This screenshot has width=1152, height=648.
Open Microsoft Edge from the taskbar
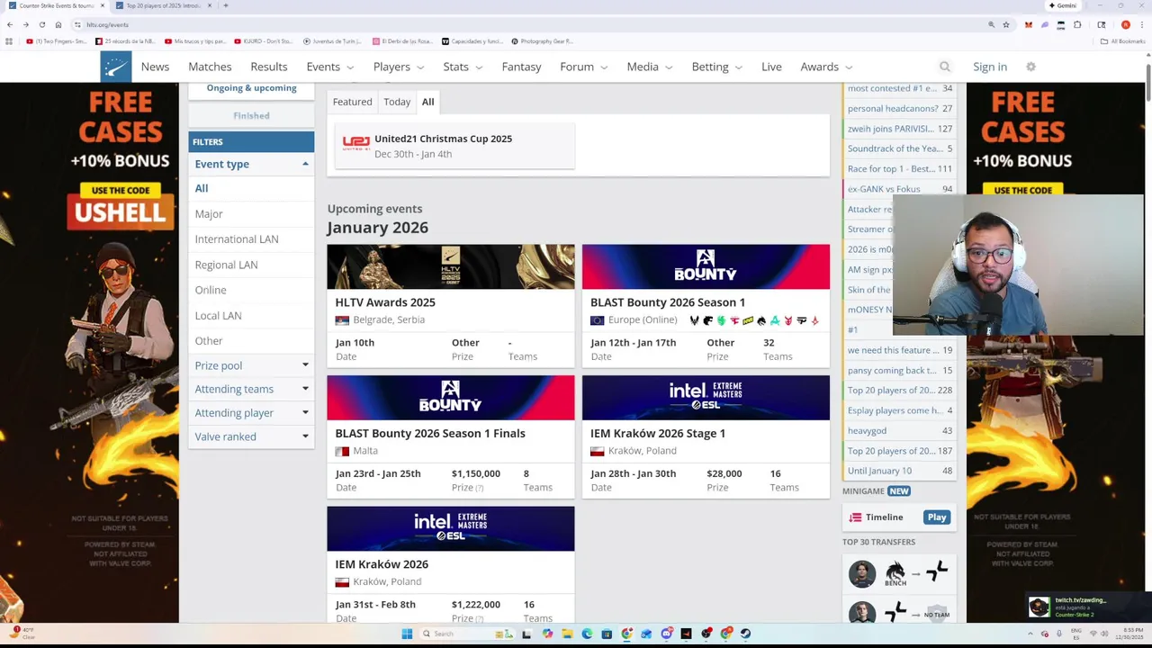coord(587,634)
